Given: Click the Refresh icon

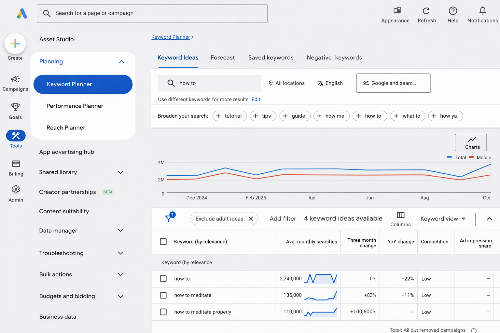Looking at the screenshot, I should 426,11.
